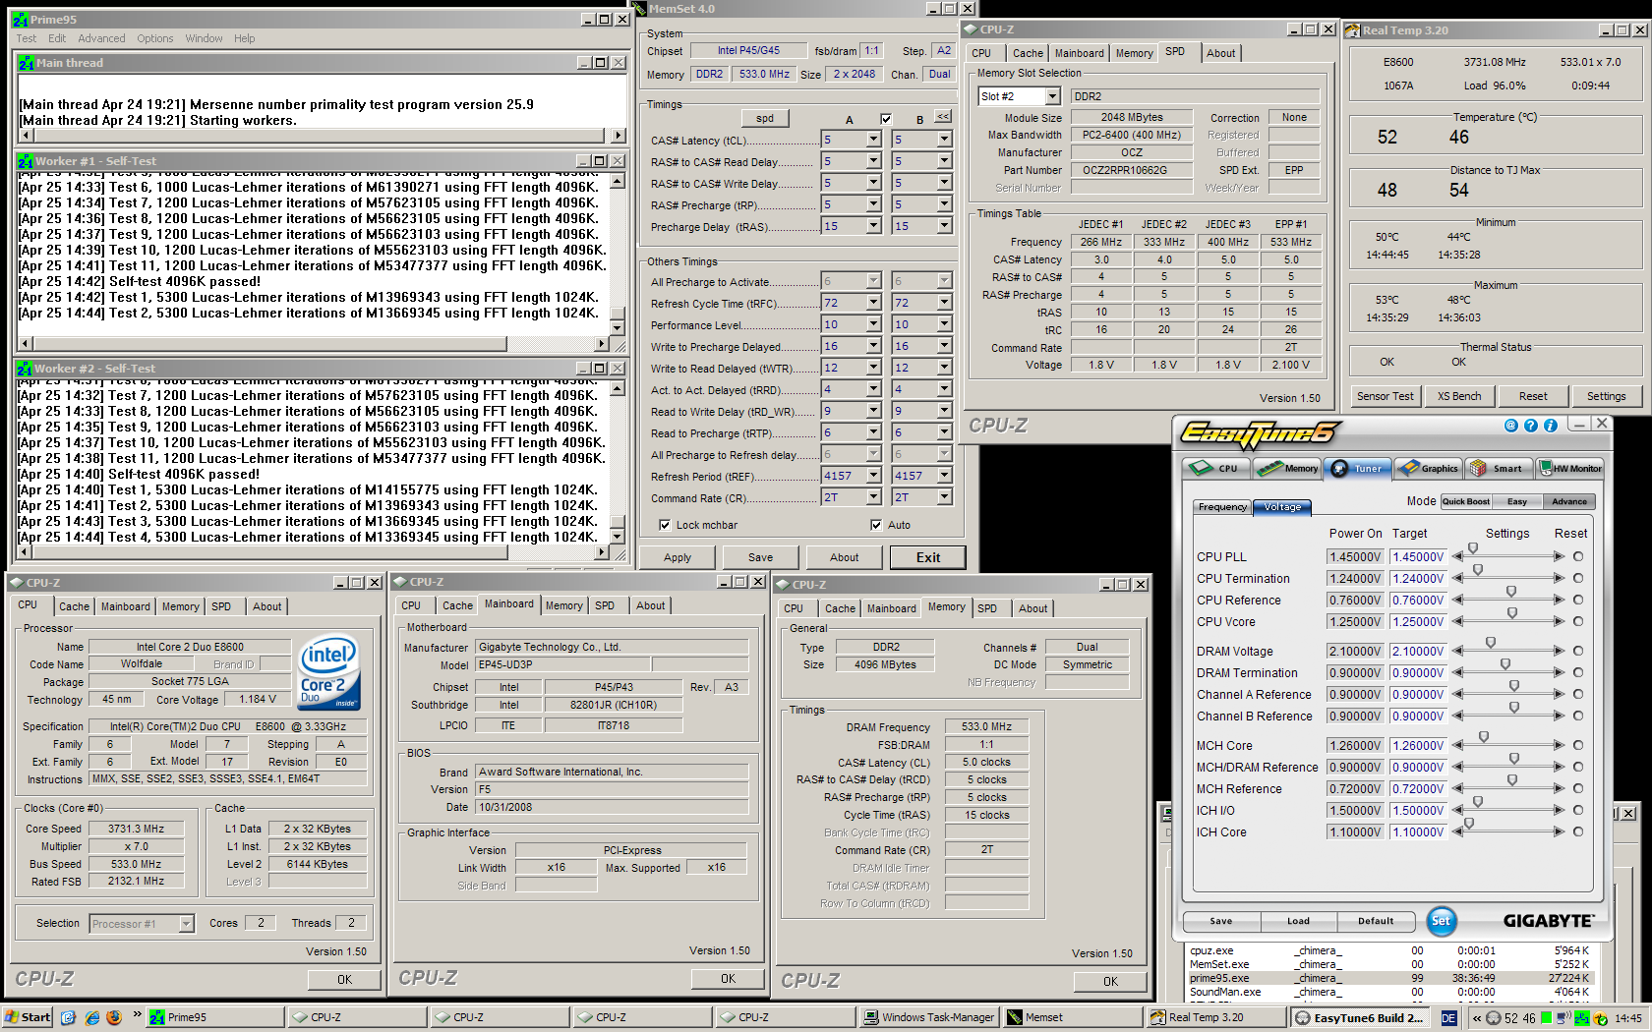Image resolution: width=1652 pixels, height=1032 pixels.
Task: Select the MCH Core reset radio button
Action: coord(1578,745)
